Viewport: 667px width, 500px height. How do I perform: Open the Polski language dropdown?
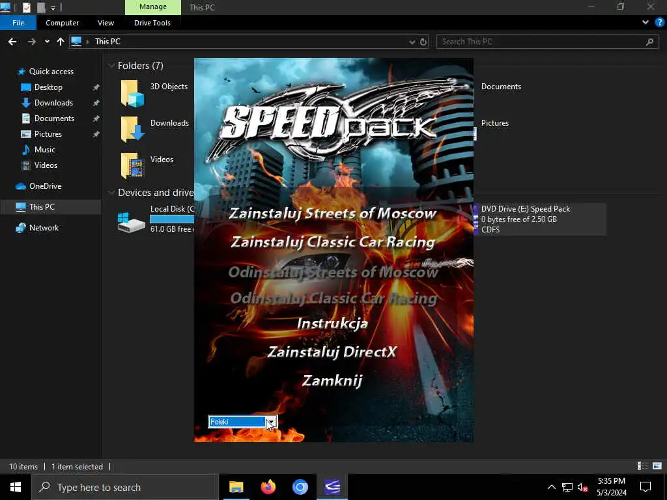271,422
